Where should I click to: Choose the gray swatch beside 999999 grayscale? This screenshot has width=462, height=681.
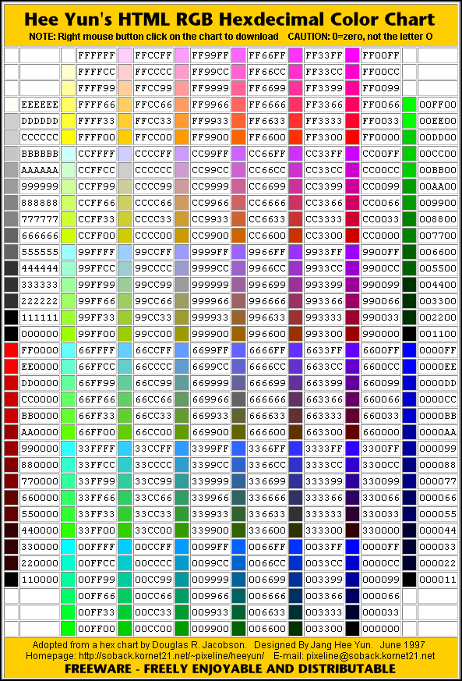[x=11, y=186]
